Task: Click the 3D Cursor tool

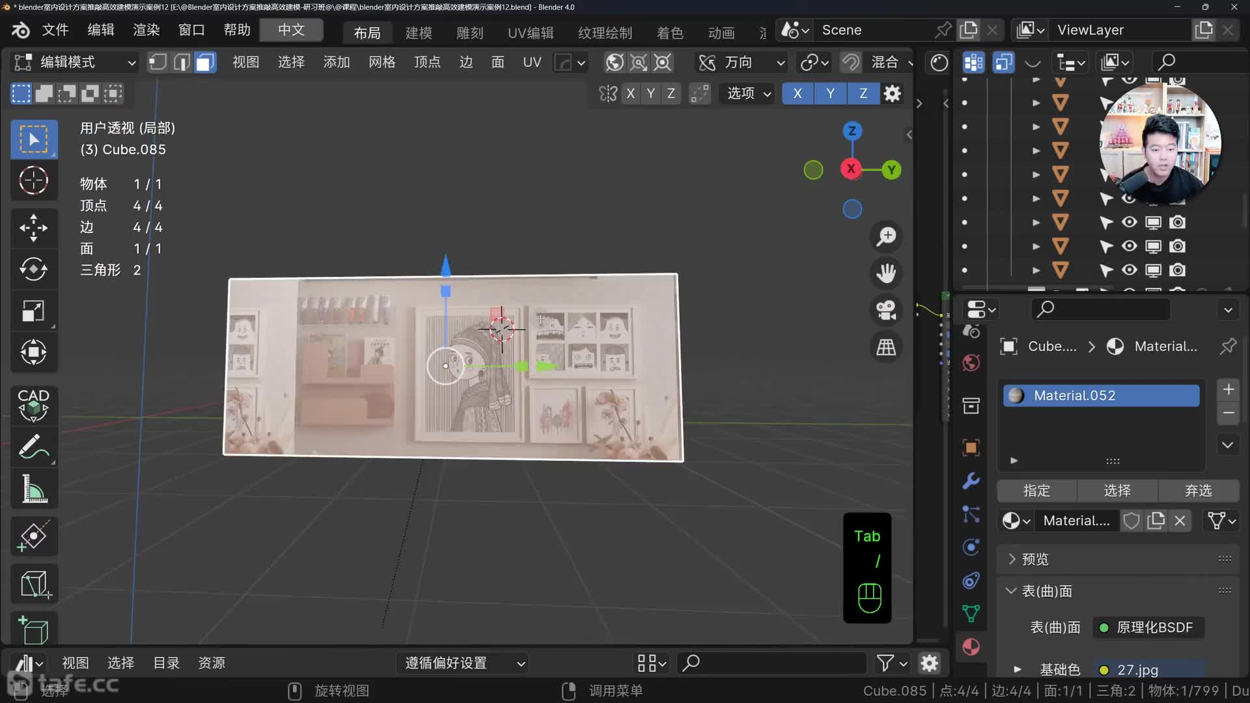Action: (33, 180)
